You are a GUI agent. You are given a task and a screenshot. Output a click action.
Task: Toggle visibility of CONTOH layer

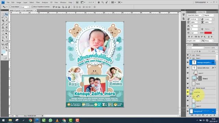coord(188,92)
